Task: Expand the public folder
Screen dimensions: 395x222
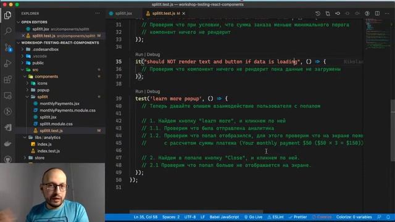Action: tap(38, 63)
